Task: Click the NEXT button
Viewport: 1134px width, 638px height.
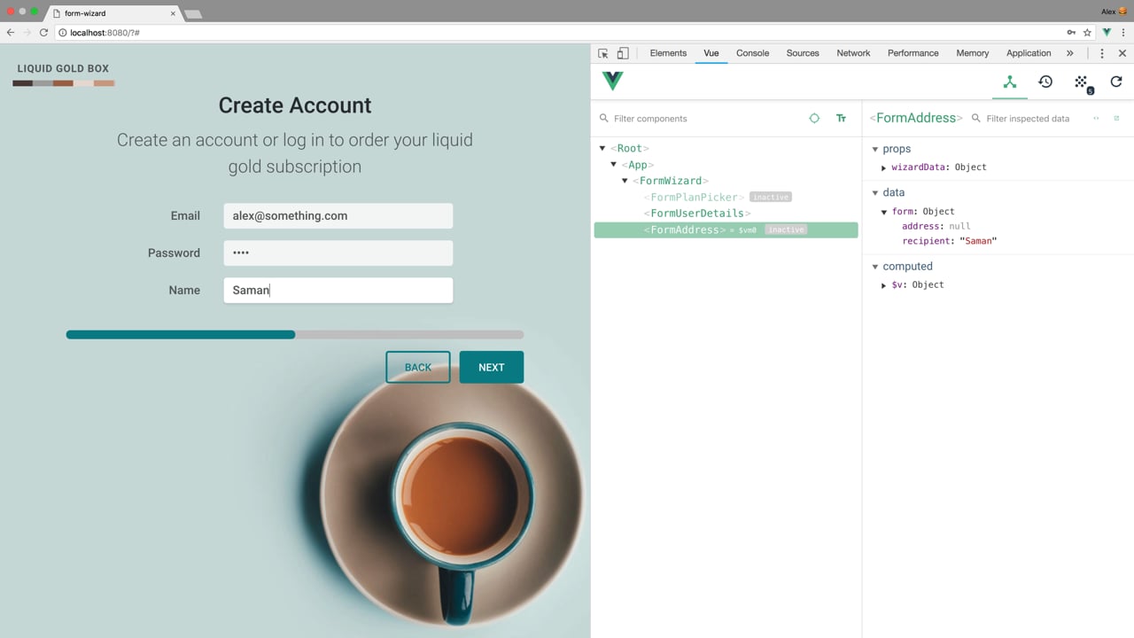Action: coord(492,368)
